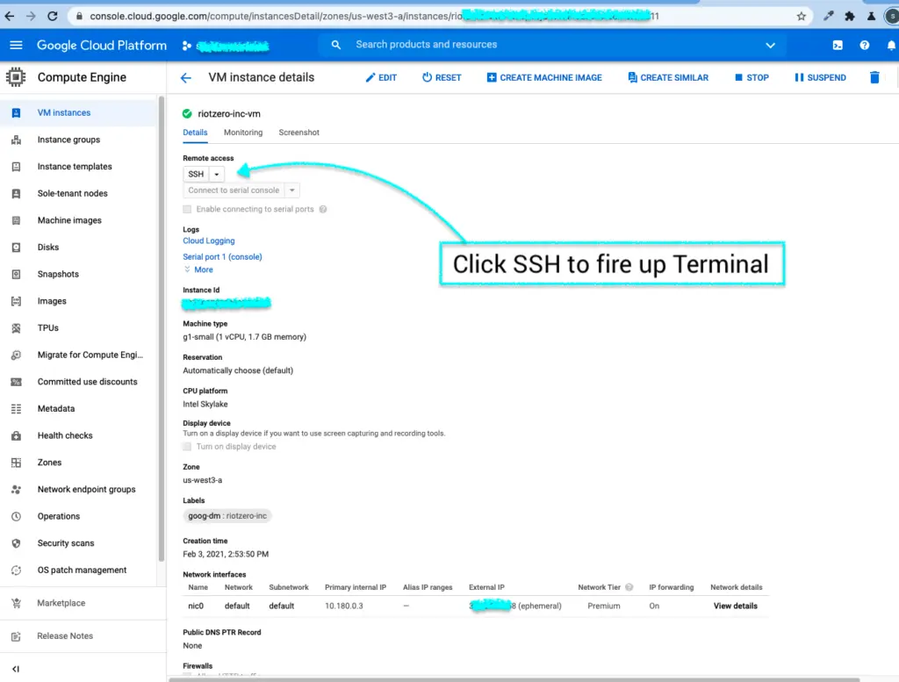Expand More logs options
The image size is (899, 682).
(x=198, y=270)
